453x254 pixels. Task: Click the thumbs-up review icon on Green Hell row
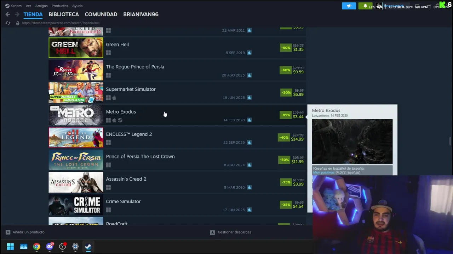tap(249, 53)
